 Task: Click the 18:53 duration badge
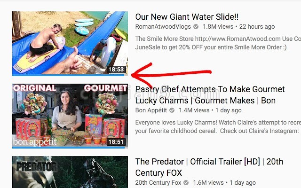click(116, 70)
